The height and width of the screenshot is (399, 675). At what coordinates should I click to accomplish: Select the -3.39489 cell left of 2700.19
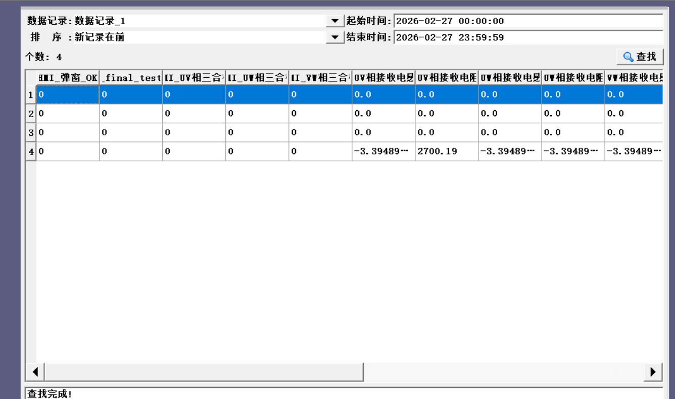(x=383, y=152)
